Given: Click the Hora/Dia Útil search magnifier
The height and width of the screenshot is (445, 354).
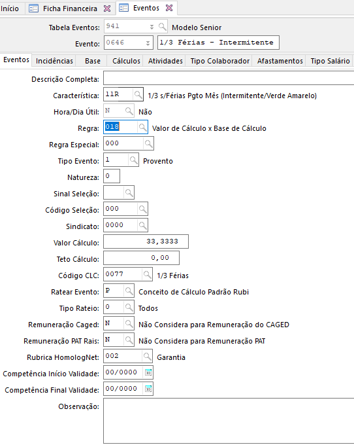Looking at the screenshot, I should coord(129,111).
